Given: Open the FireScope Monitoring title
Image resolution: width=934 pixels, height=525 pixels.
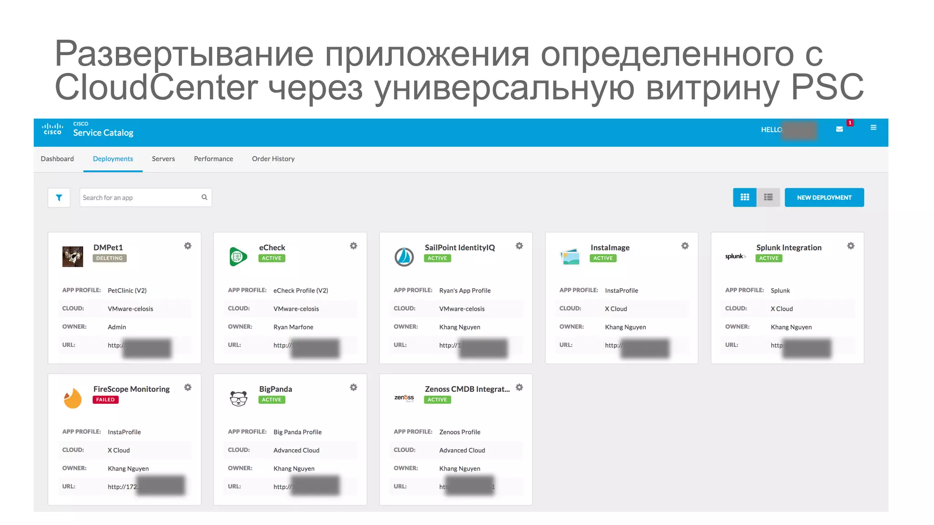Looking at the screenshot, I should [x=131, y=389].
